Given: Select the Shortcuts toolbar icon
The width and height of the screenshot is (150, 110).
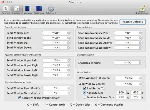Looking at the screenshot, I should pos(17,10).
